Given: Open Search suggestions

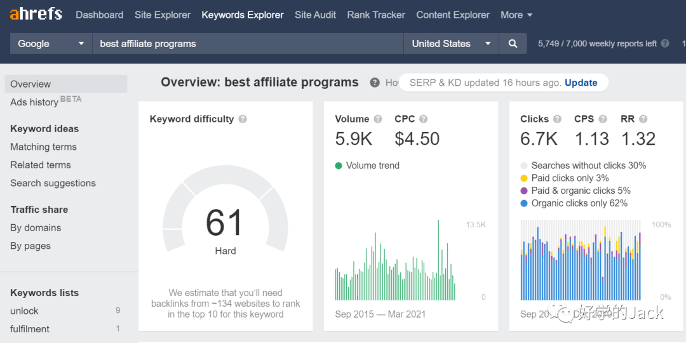Looking at the screenshot, I should (x=53, y=184).
